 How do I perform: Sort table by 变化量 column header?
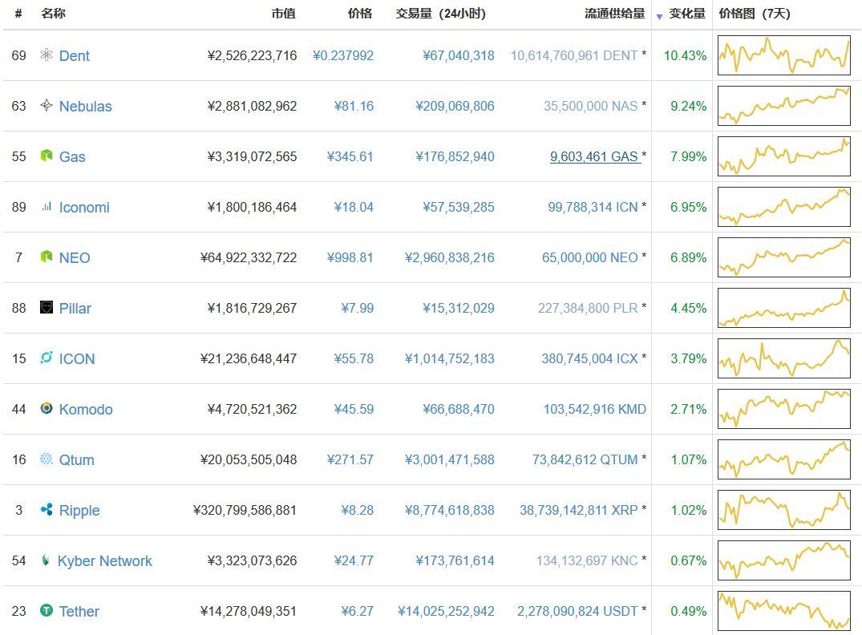coord(686,13)
